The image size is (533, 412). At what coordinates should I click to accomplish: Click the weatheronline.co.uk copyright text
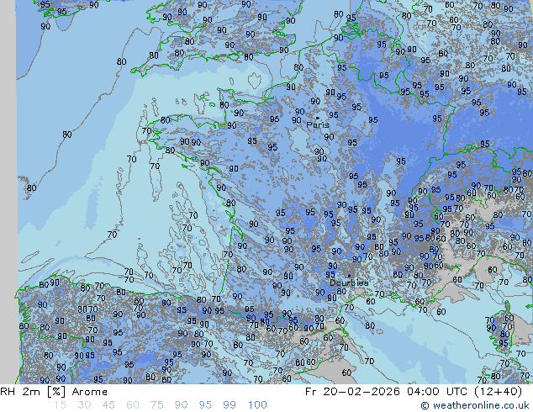[474, 405]
